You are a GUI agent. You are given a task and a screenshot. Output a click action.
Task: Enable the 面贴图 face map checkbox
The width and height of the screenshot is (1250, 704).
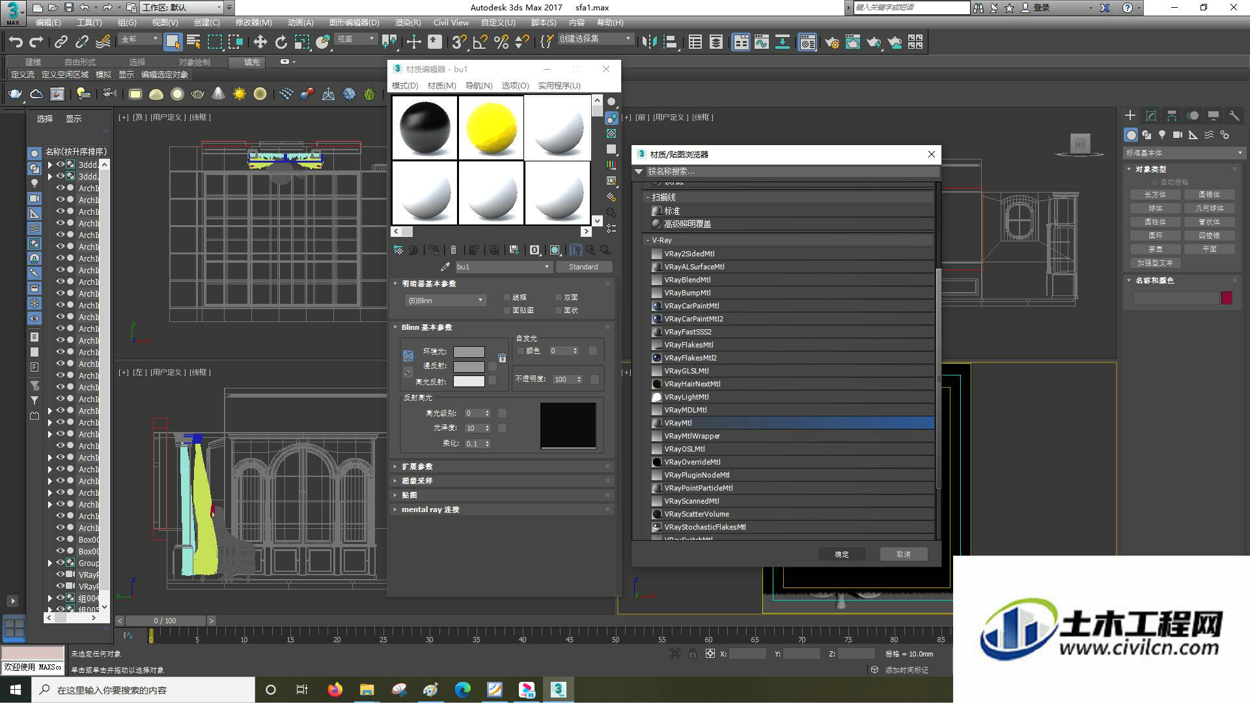[x=507, y=310]
